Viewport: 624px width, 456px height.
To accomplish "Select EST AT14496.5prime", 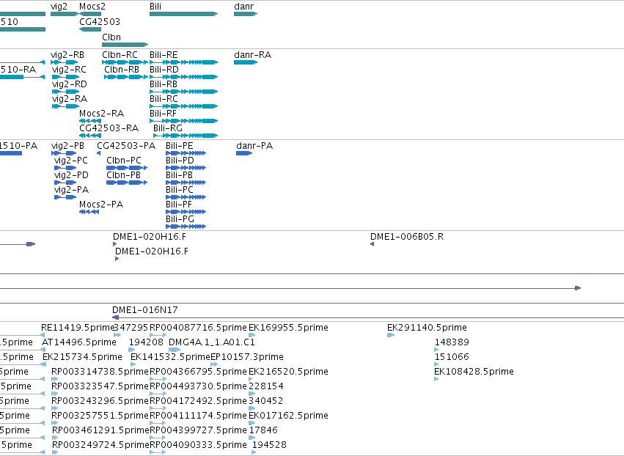I will pyautogui.click(x=79, y=342).
